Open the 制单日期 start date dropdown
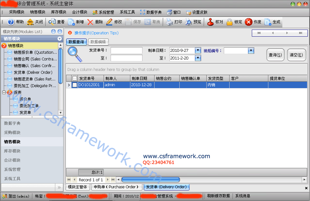 tap(198, 51)
